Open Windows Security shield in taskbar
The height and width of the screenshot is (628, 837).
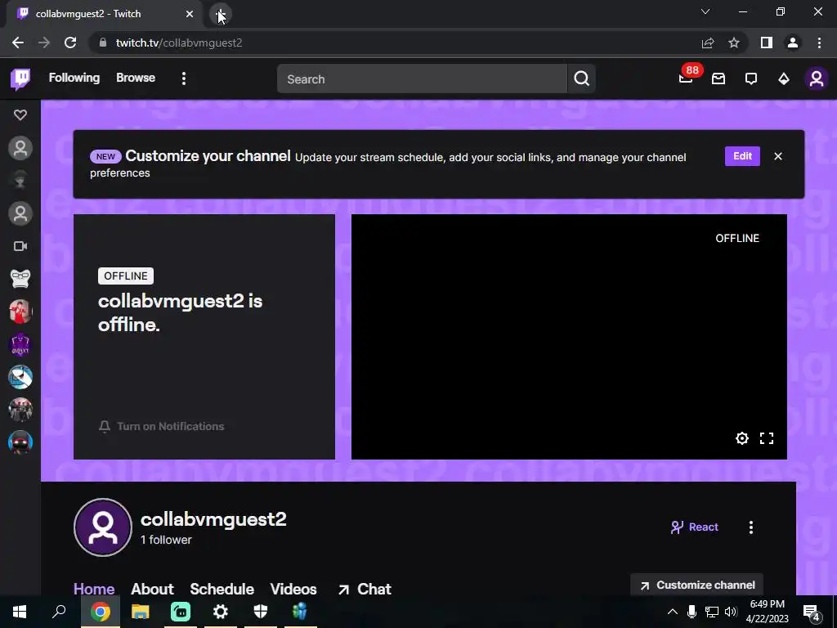point(261,612)
